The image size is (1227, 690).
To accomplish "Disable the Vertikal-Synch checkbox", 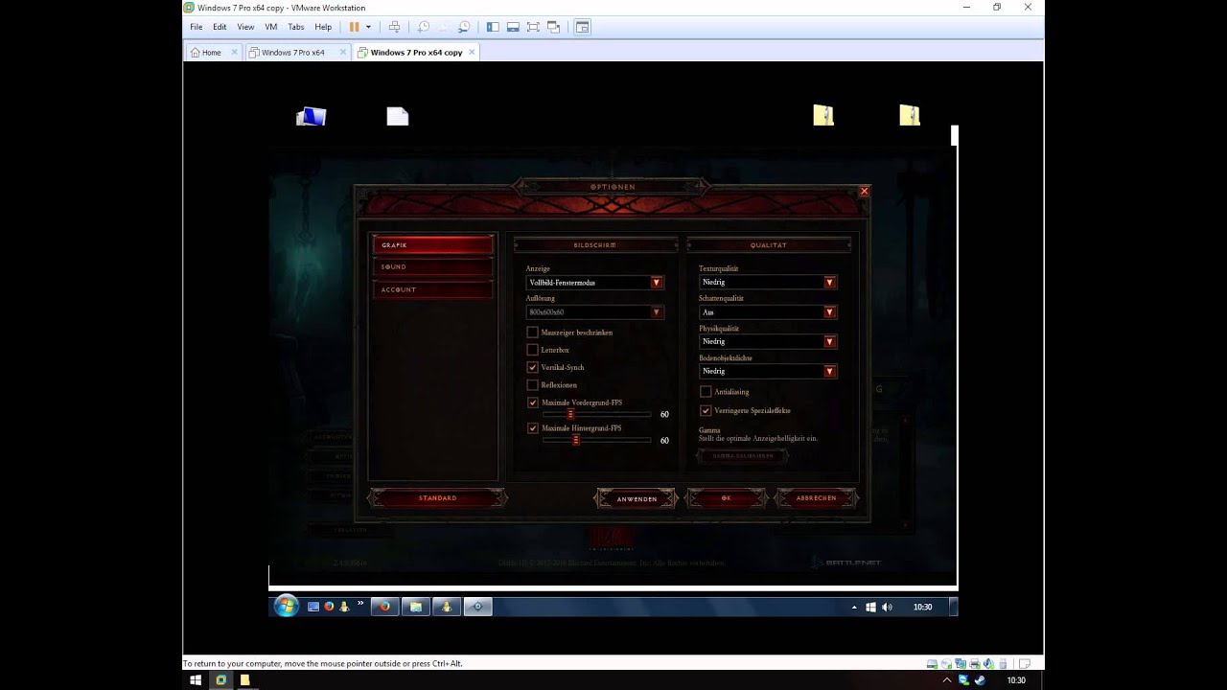I will pyautogui.click(x=533, y=367).
